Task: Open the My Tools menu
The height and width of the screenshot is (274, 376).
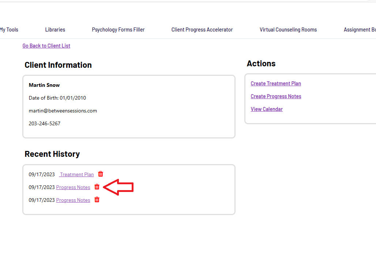Action: pyautogui.click(x=9, y=30)
